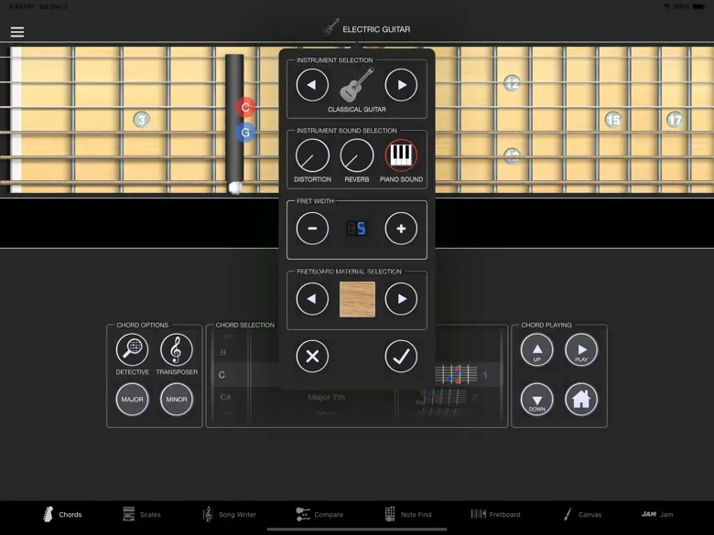714x535 pixels.
Task: Decrease fret width with minus button
Action: tap(312, 229)
